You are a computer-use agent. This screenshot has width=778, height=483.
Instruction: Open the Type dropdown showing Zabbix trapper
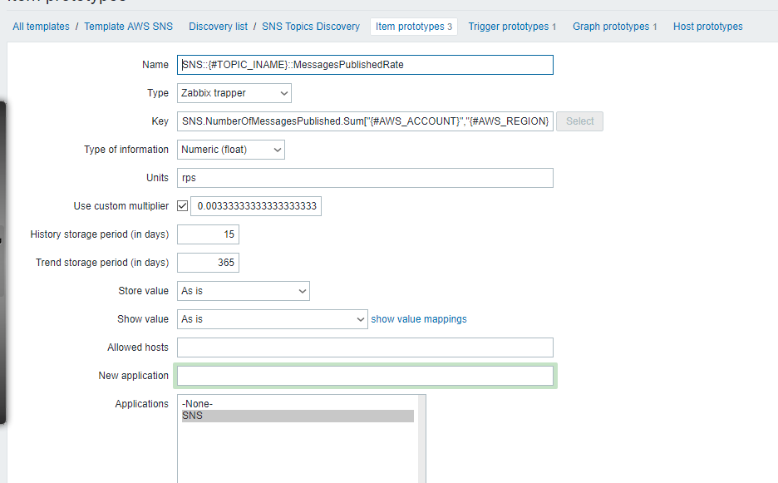coord(234,93)
